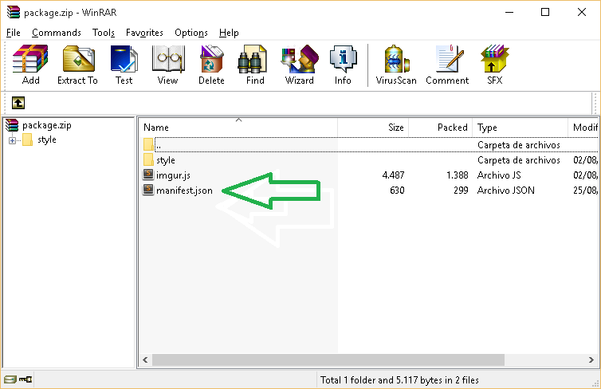Click the WinRAR title bar app icon
This screenshot has width=601, height=389.
click(14, 12)
